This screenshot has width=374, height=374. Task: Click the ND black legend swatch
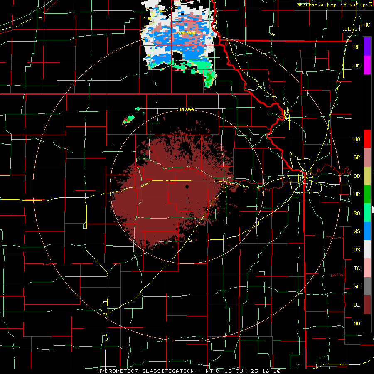click(367, 323)
